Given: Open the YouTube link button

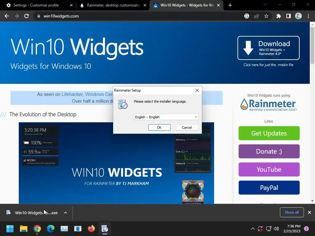Looking at the screenshot, I should [x=269, y=170].
